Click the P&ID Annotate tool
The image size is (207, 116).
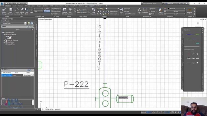(x=17, y=11)
